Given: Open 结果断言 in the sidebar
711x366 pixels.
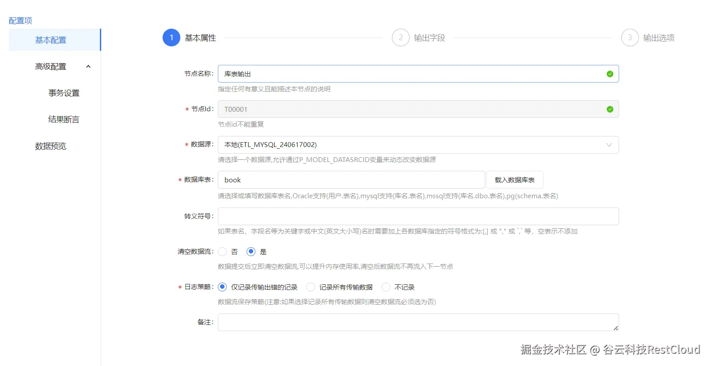Looking at the screenshot, I should pos(64,120).
